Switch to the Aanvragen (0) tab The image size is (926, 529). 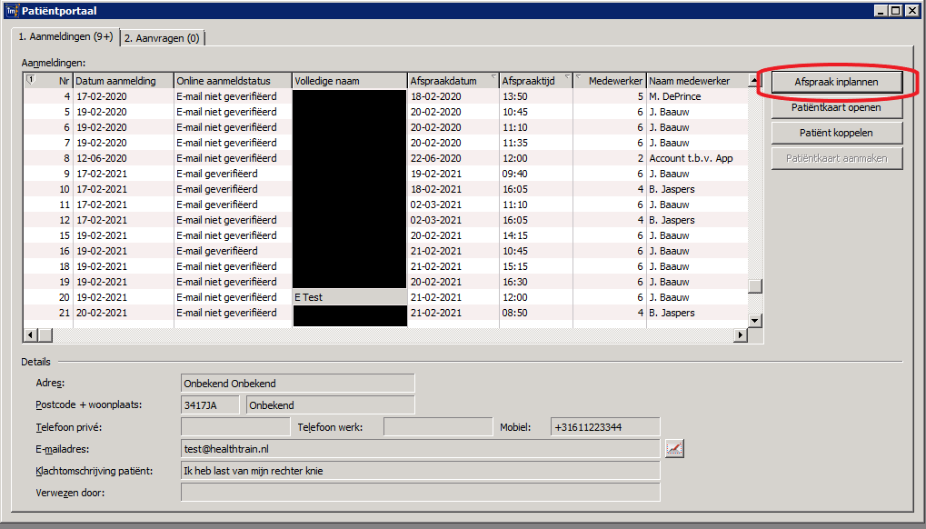[163, 37]
